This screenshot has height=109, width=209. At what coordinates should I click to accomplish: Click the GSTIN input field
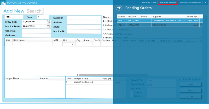84,27
